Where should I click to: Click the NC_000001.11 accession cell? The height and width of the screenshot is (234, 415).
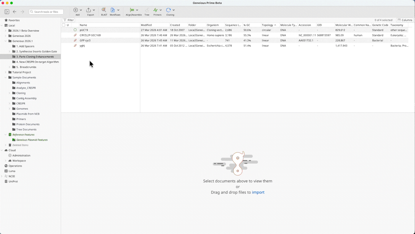307,35
